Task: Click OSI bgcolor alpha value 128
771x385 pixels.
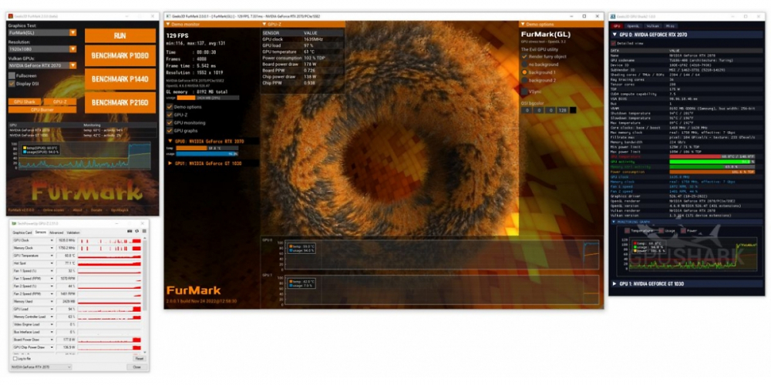Action: tap(563, 110)
